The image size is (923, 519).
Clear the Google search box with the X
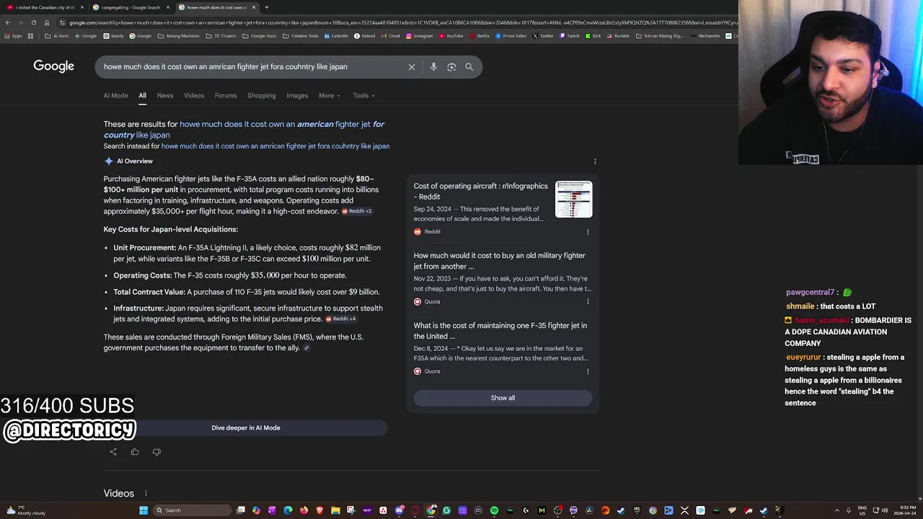pyautogui.click(x=412, y=67)
